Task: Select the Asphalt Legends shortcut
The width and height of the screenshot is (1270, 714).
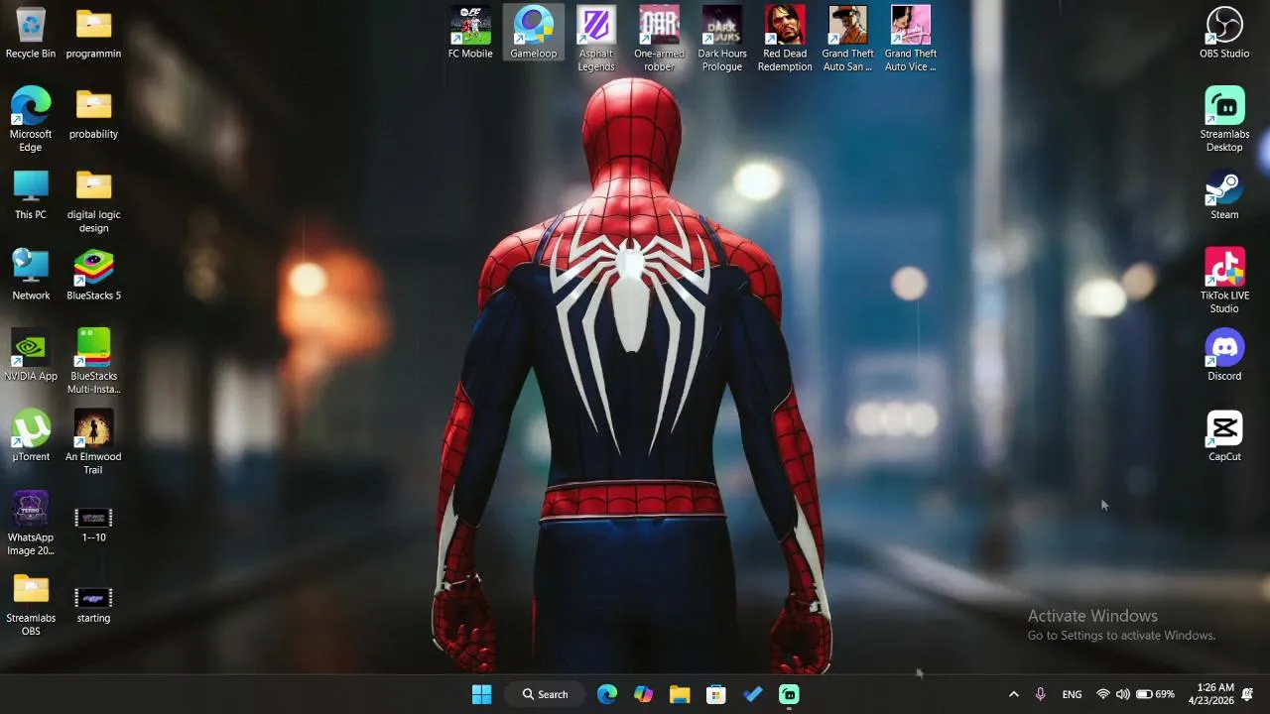Action: coord(596,39)
